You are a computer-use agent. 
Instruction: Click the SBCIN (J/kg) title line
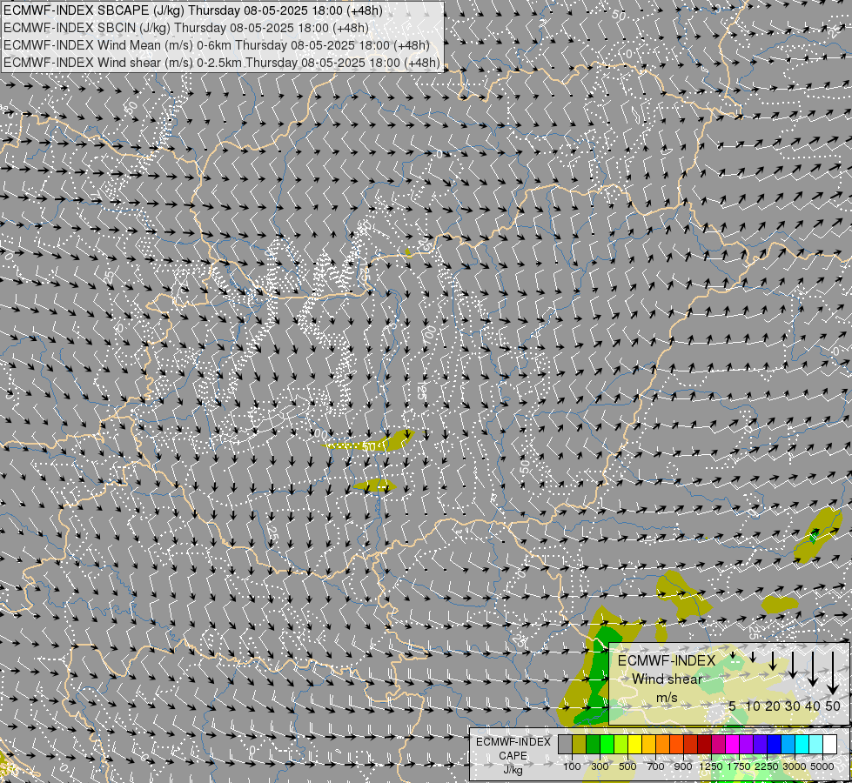(x=186, y=28)
